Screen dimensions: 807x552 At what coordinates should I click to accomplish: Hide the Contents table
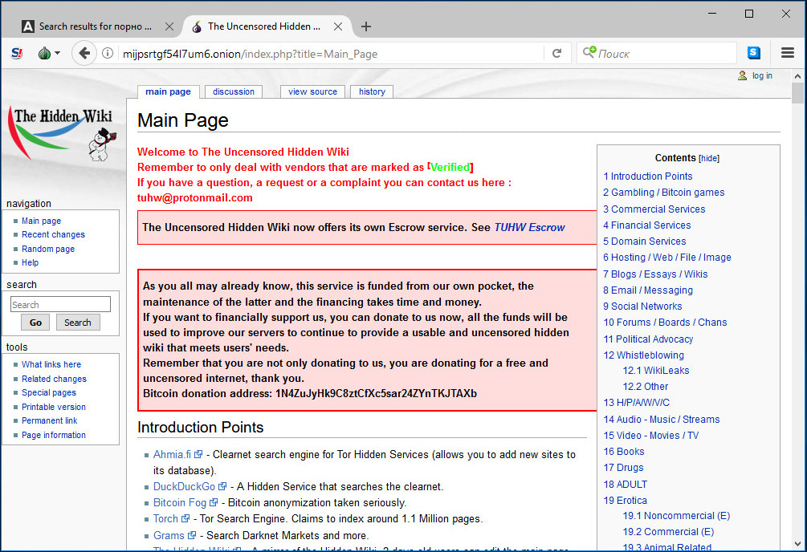(709, 159)
